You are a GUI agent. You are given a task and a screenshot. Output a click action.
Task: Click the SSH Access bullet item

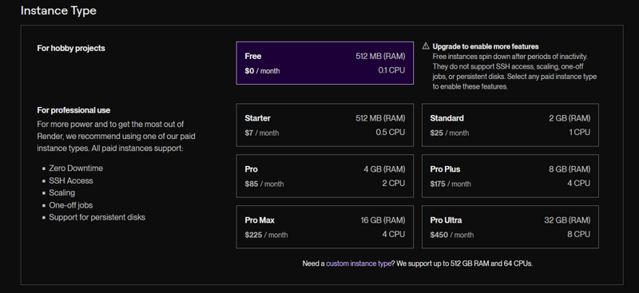point(71,180)
